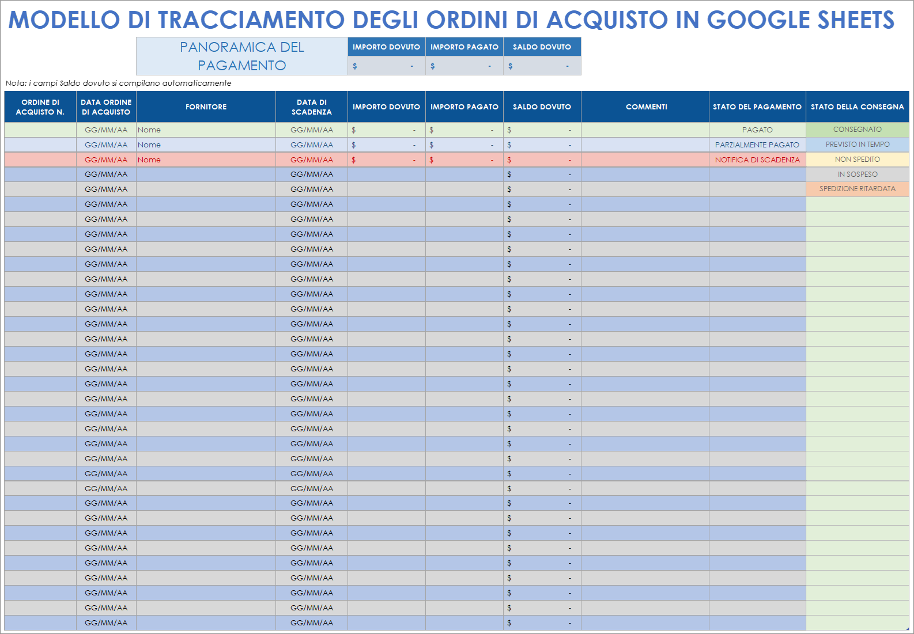Image resolution: width=914 pixels, height=634 pixels.
Task: Select the ORDINE DI ACQUISTO N. header
Action: (x=40, y=107)
